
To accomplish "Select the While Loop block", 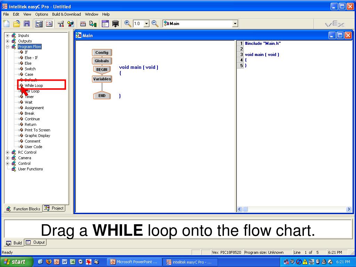I will 34,86.
